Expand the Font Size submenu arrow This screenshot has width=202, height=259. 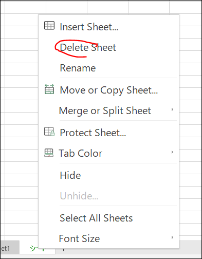[x=172, y=237]
